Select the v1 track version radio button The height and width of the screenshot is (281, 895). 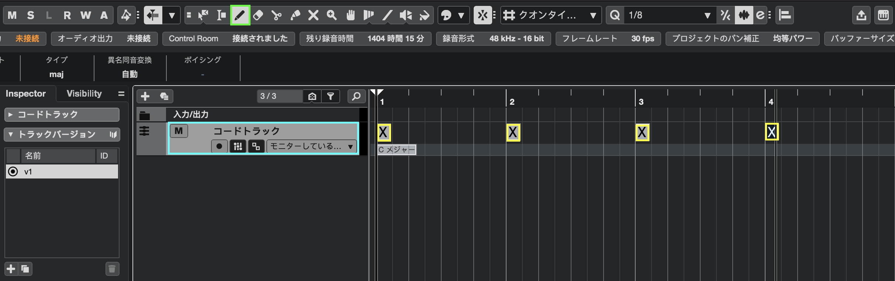(13, 171)
